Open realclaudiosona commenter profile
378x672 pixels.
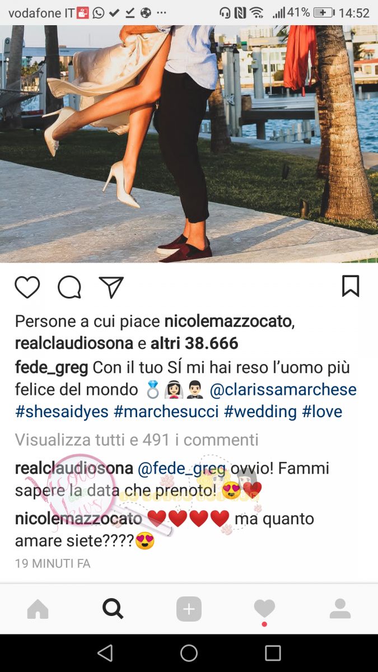[x=74, y=469]
